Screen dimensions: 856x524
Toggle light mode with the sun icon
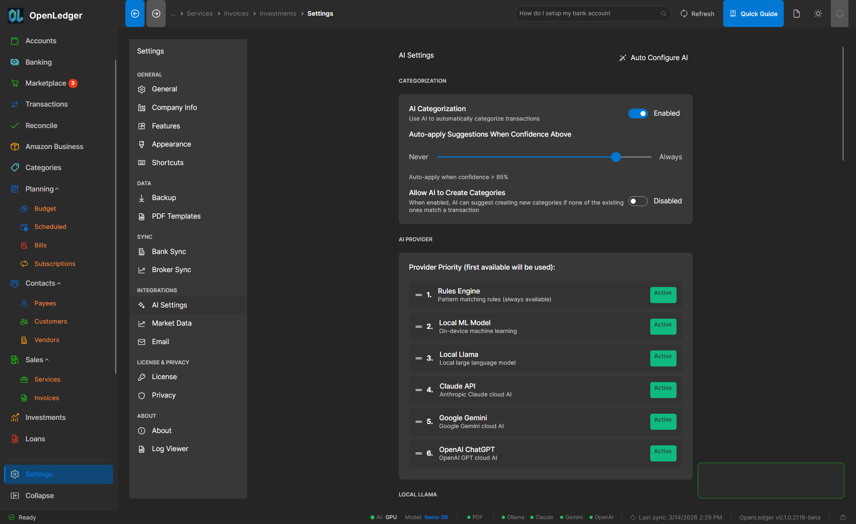pos(818,13)
